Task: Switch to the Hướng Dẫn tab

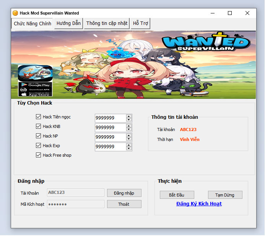Action: click(x=68, y=23)
